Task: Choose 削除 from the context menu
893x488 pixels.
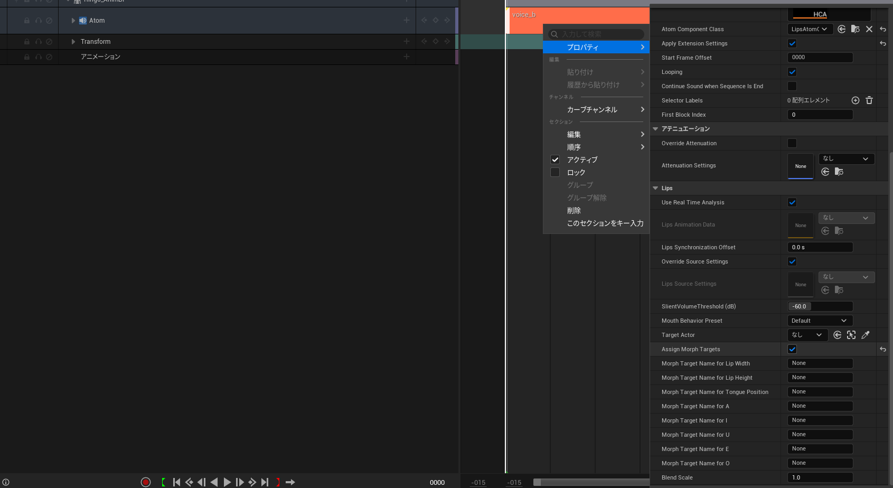Action: pyautogui.click(x=574, y=210)
